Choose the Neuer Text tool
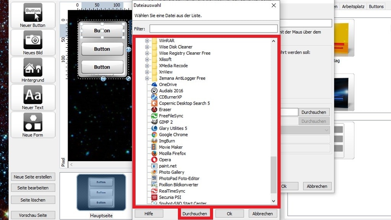The image size is (391, 220). pos(33,95)
